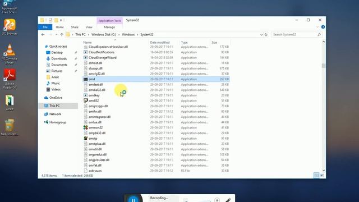
Task: Click the search magnifier icon
Action: [319, 35]
